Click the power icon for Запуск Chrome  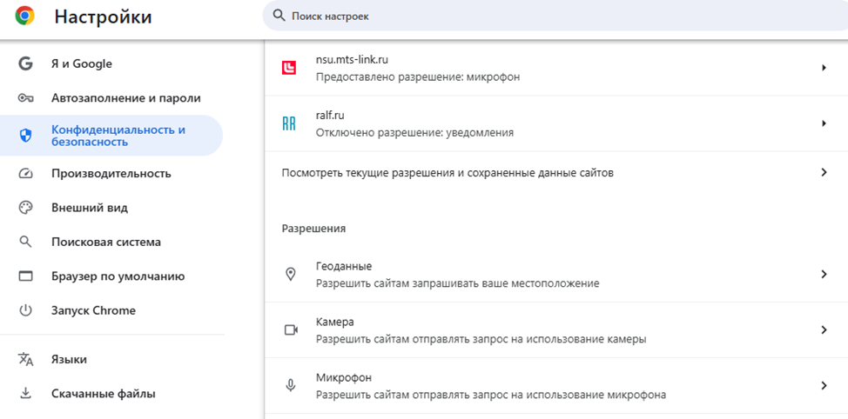pos(25,310)
